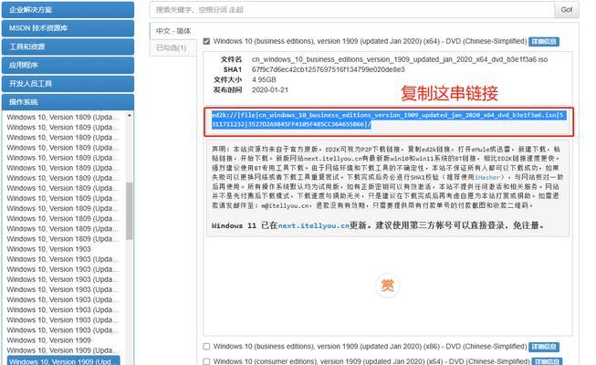The width and height of the screenshot is (596, 365).
Task: Click the SHA1 hash value 67f9c7d6ec42...
Action: [x=328, y=69]
